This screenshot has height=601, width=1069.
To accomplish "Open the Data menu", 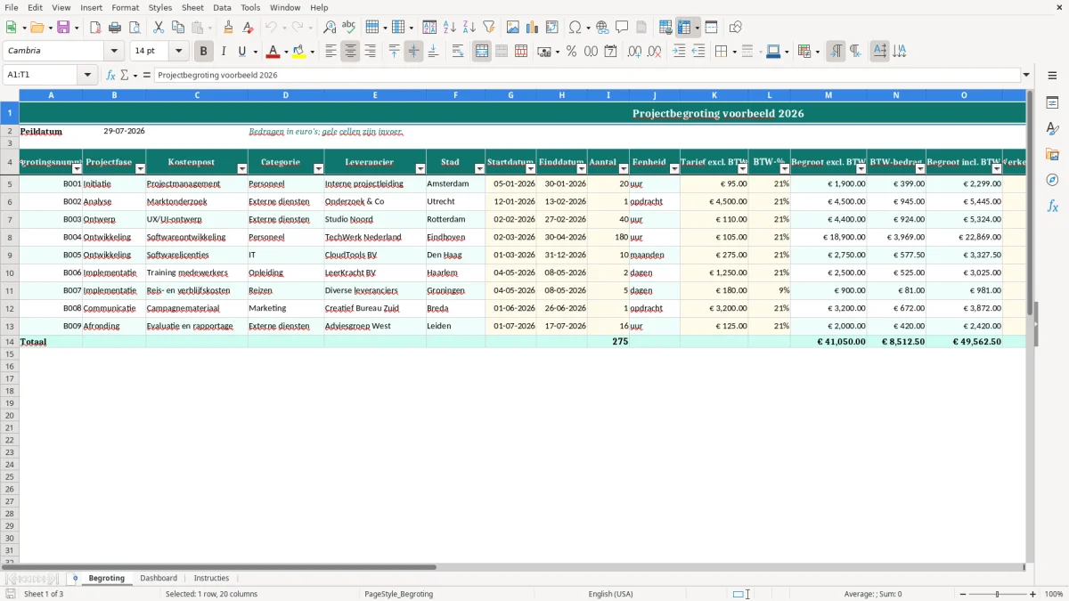I will (222, 7).
